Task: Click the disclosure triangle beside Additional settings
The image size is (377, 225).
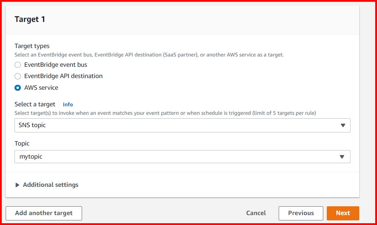Action: (x=18, y=184)
